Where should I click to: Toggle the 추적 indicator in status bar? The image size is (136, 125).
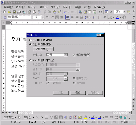pyautogui.click(x=100, y=122)
